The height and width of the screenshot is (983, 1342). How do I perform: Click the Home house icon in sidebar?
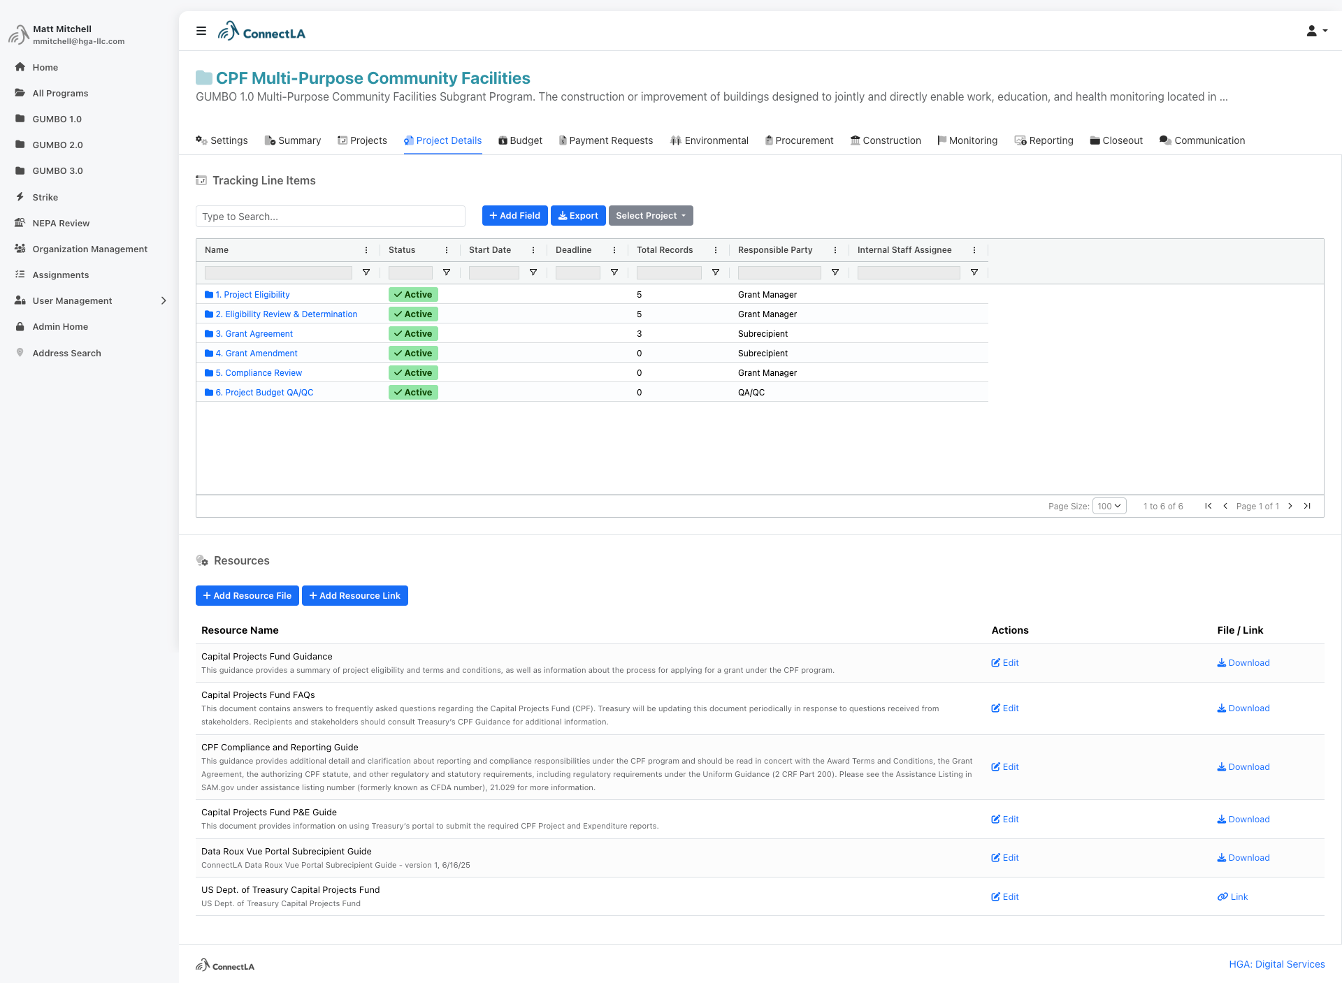click(20, 67)
